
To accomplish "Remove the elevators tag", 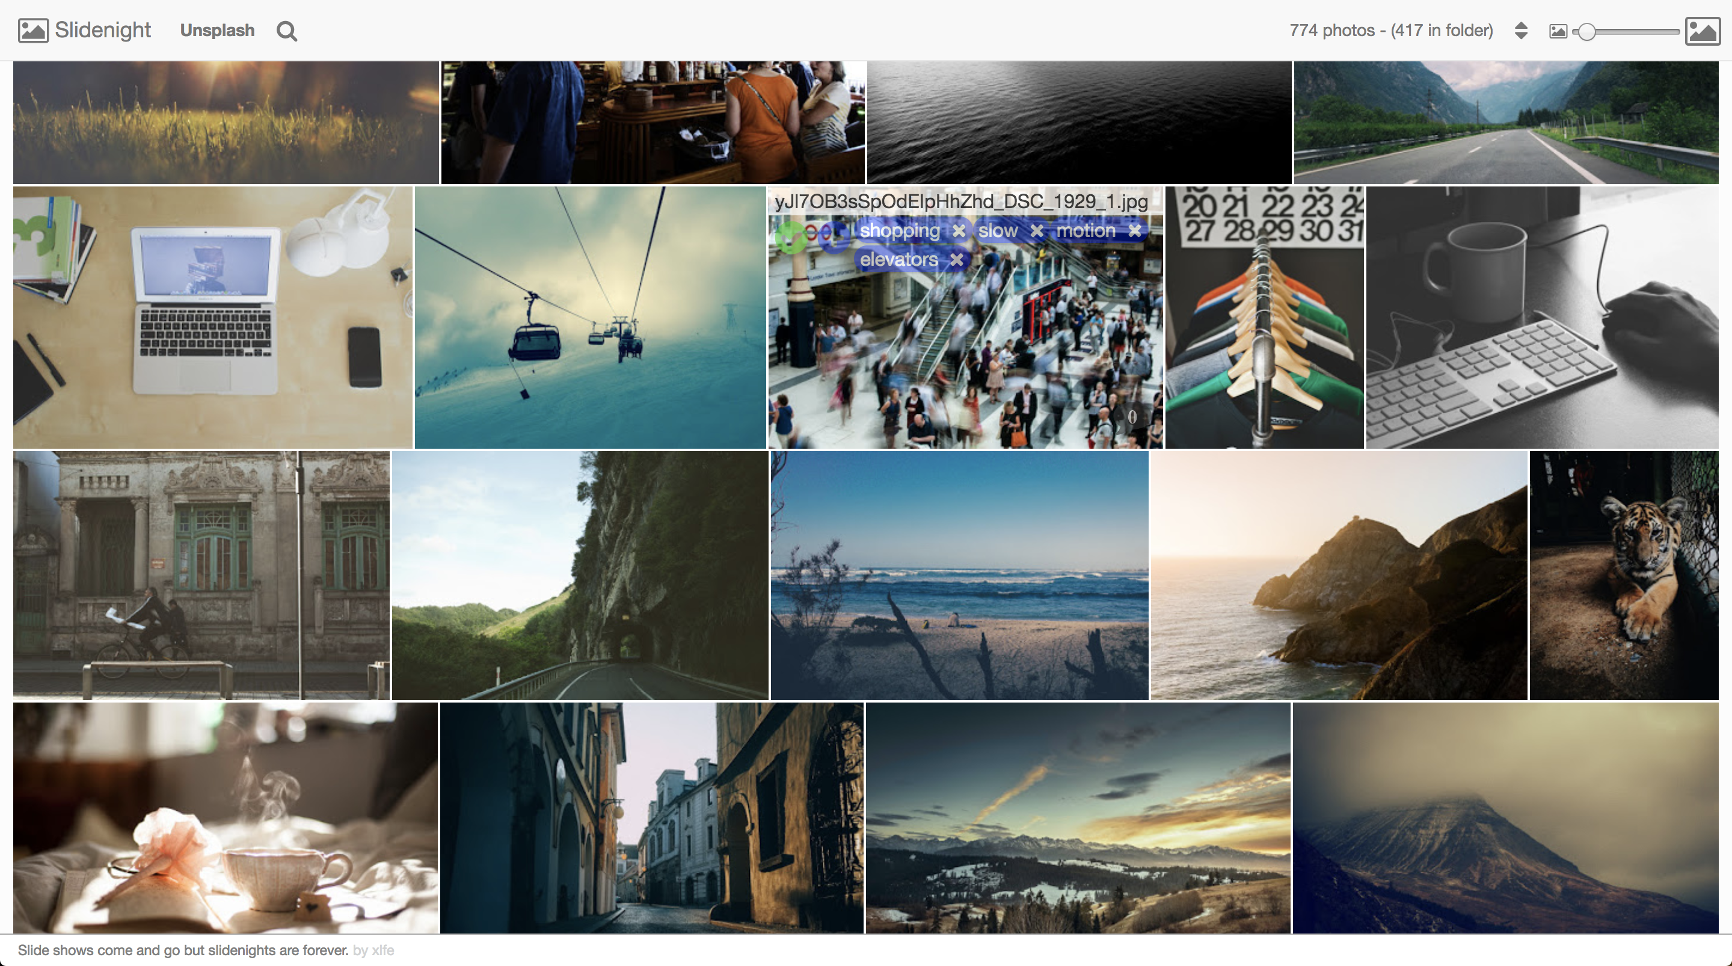I will point(957,260).
